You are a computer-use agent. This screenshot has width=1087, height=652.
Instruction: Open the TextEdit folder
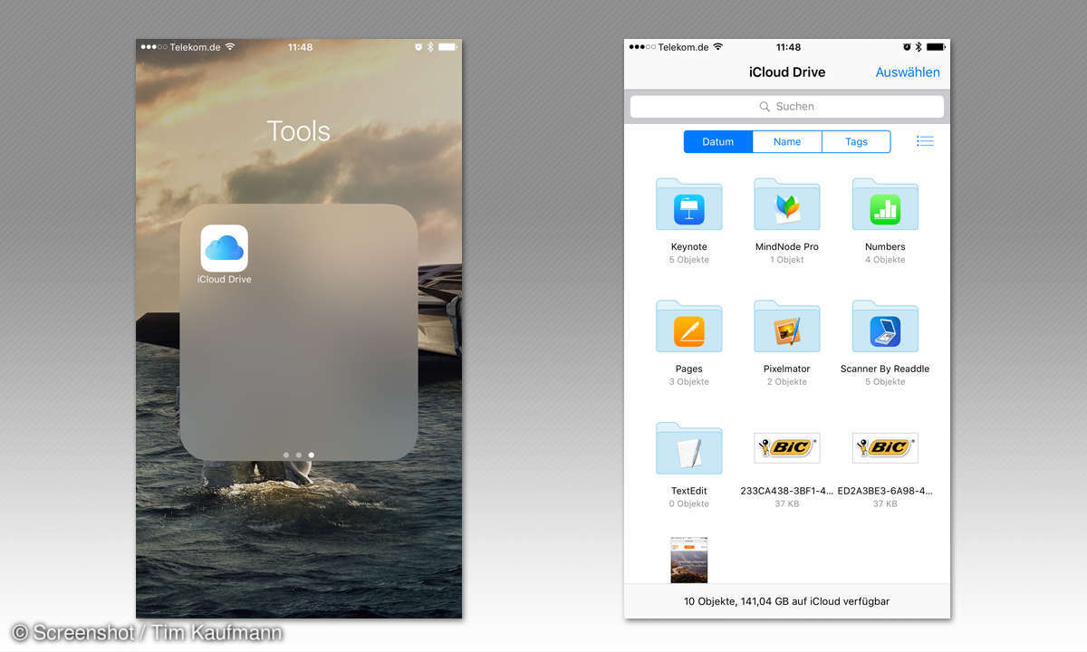point(688,449)
